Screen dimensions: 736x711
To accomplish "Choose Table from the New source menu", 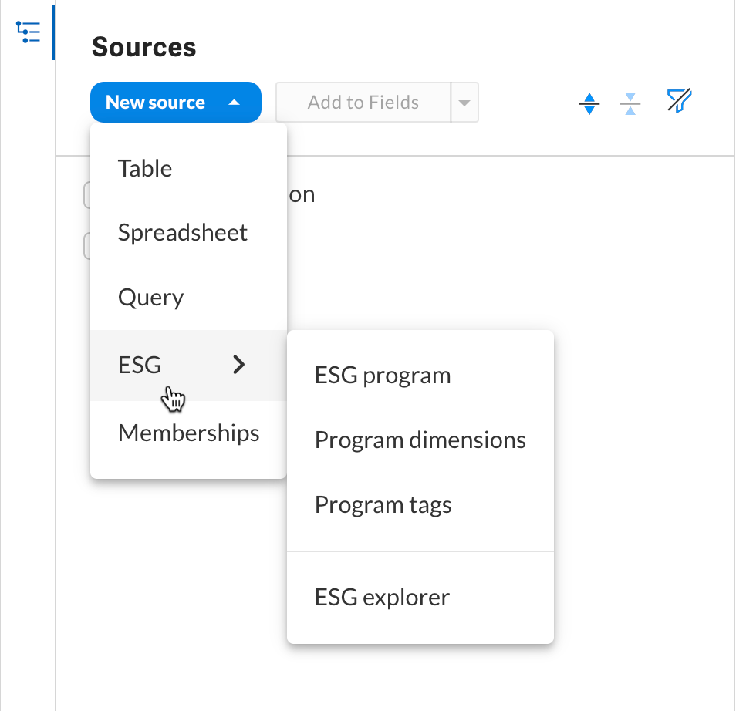I will pos(188,168).
